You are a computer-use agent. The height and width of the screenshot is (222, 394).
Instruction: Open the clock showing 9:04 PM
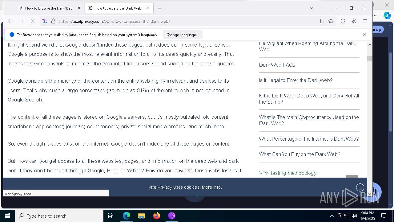[x=368, y=216]
